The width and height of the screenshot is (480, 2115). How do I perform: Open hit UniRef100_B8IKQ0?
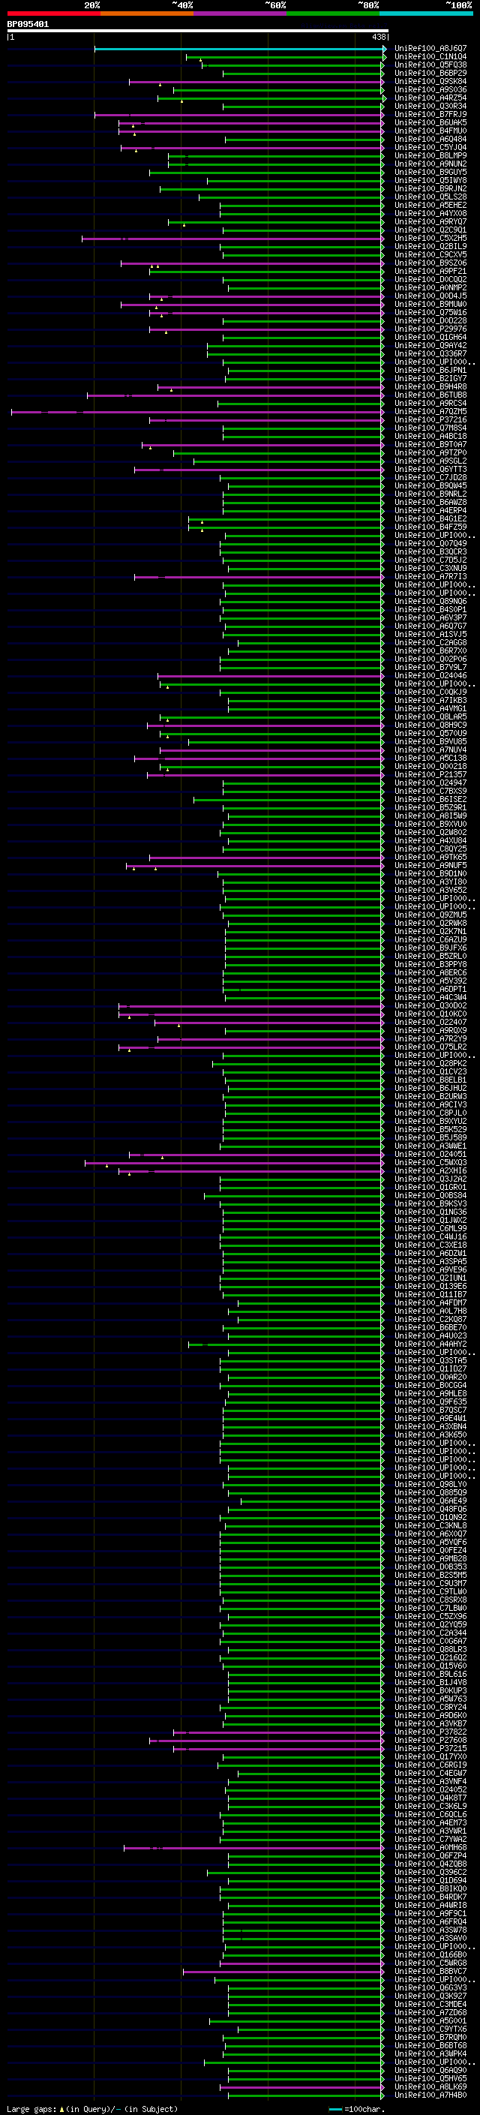[430, 1888]
